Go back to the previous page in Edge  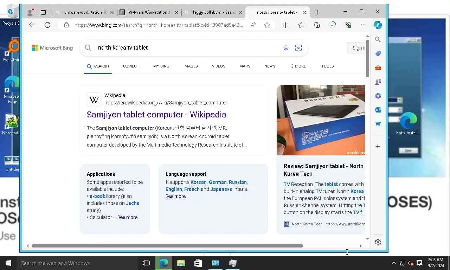(x=32, y=25)
